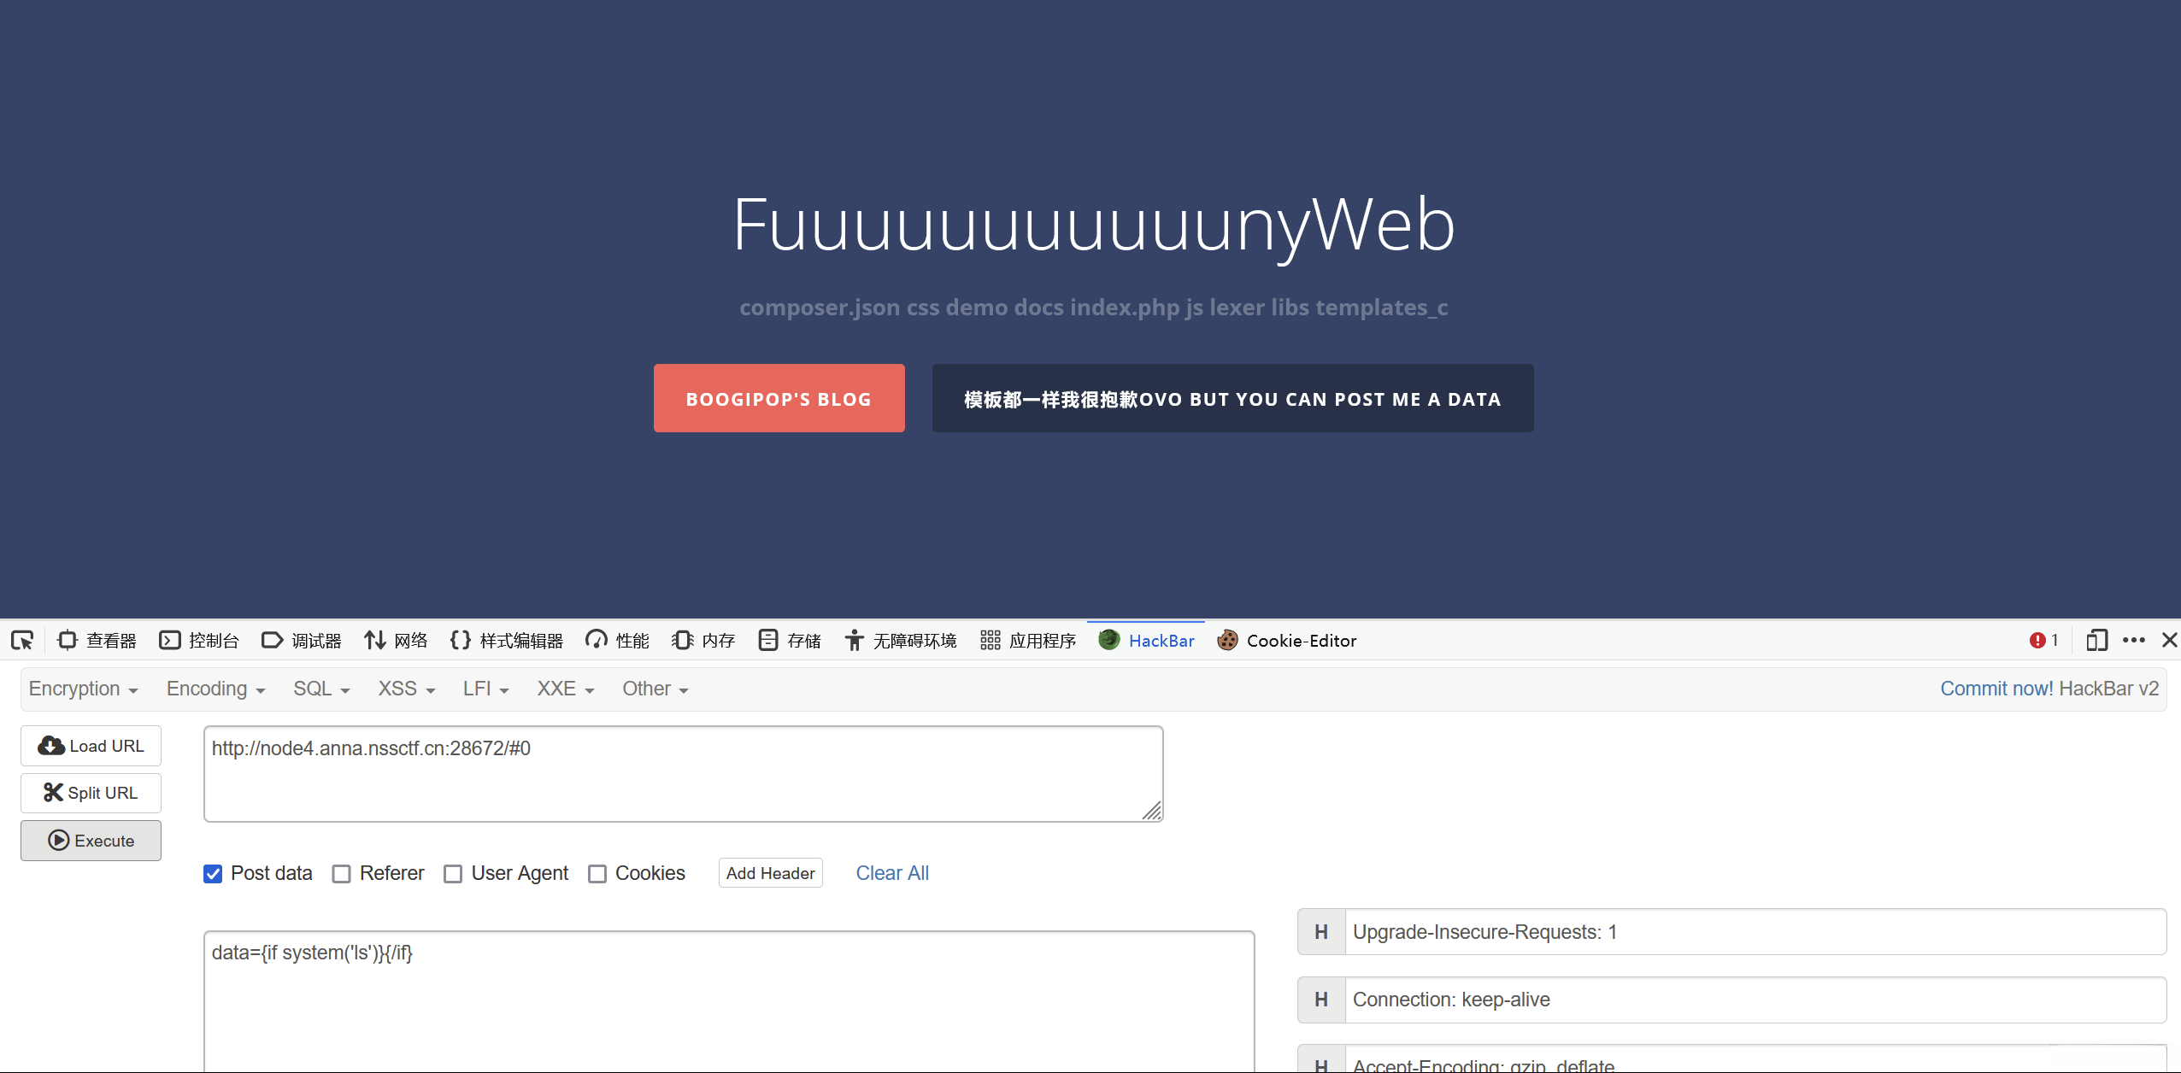The width and height of the screenshot is (2181, 1073).
Task: Expand the LFI dropdown menu
Action: 485,689
